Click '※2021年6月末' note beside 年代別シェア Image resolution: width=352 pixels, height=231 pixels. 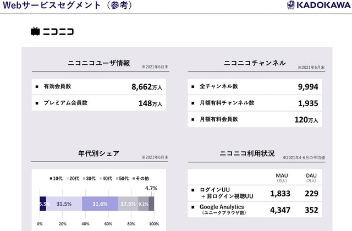[155, 157]
